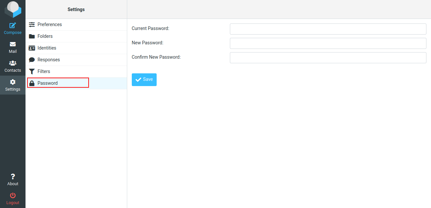Select the Identities menu entry
The image size is (431, 208).
[x=76, y=48]
